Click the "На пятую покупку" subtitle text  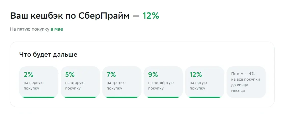coord(30,29)
